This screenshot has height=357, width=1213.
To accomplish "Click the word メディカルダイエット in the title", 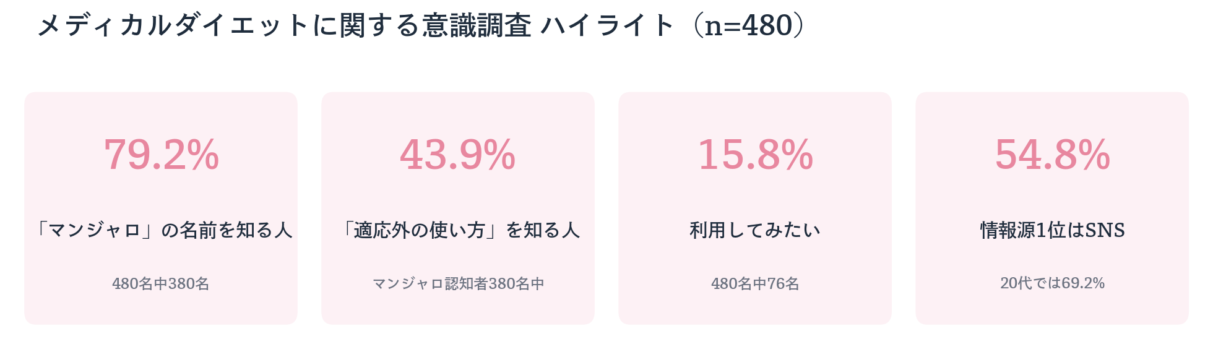I will (x=174, y=26).
